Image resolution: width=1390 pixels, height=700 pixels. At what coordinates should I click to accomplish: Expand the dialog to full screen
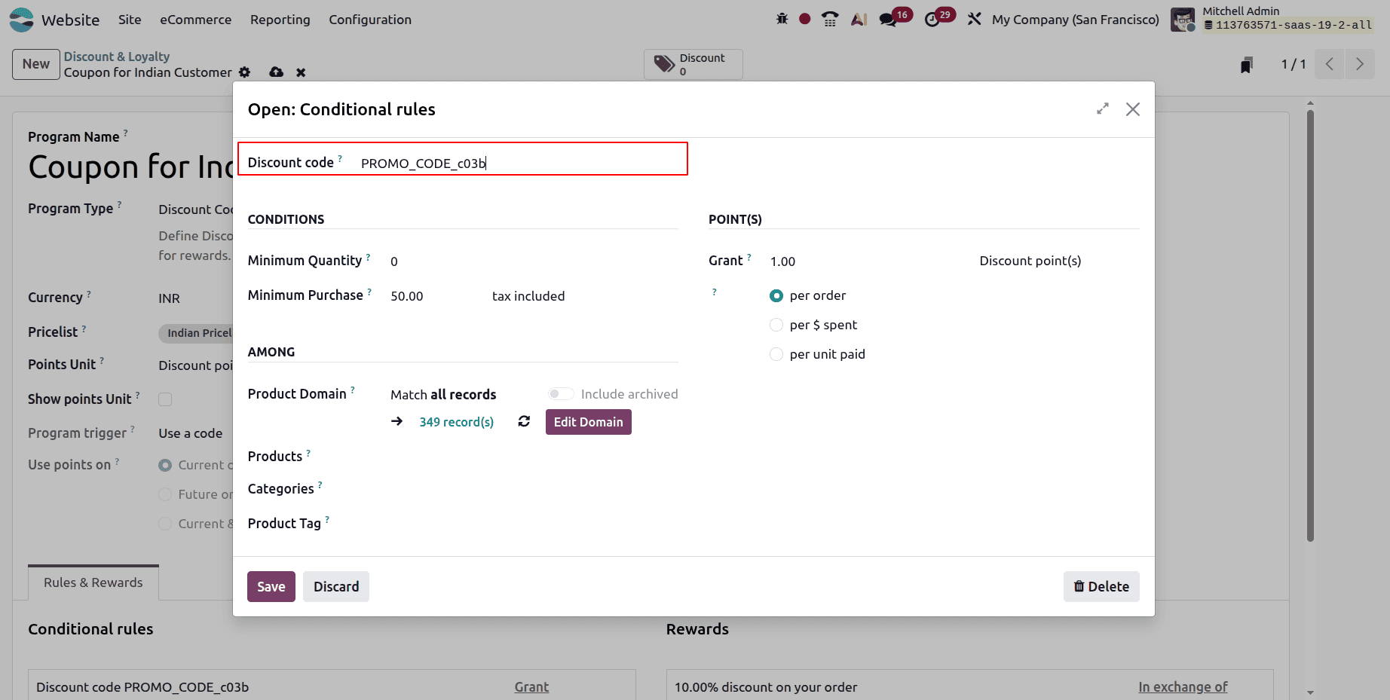pos(1102,109)
